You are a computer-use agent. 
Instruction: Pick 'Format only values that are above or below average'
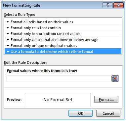coord(63,40)
